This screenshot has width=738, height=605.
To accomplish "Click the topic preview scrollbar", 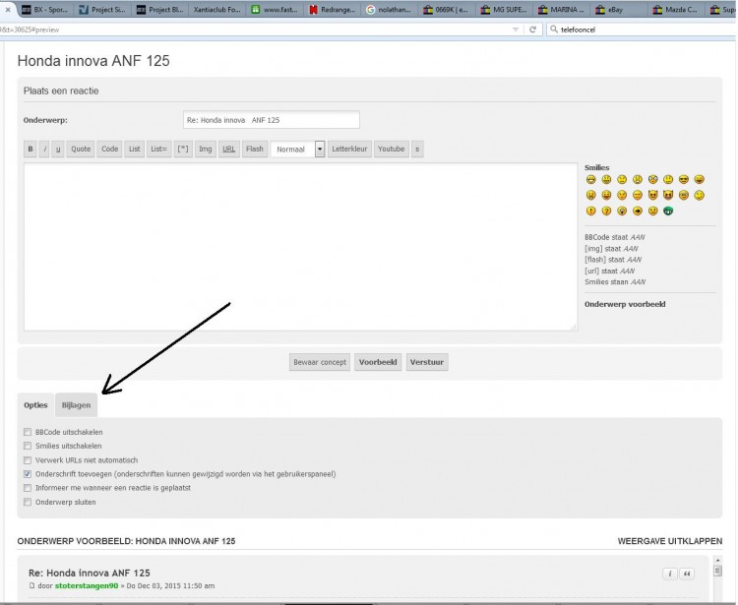I will click(717, 579).
